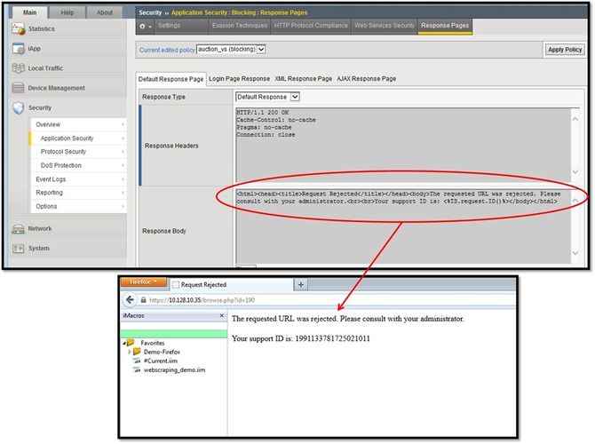Open the Response Type dropdown
The image size is (595, 444).
(268, 96)
